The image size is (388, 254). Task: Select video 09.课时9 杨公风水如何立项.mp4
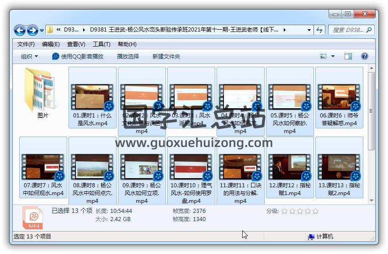pos(142,171)
